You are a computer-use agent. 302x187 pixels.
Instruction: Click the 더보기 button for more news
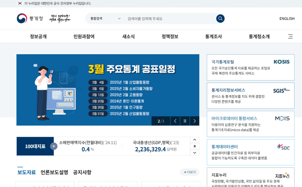tap(190, 172)
